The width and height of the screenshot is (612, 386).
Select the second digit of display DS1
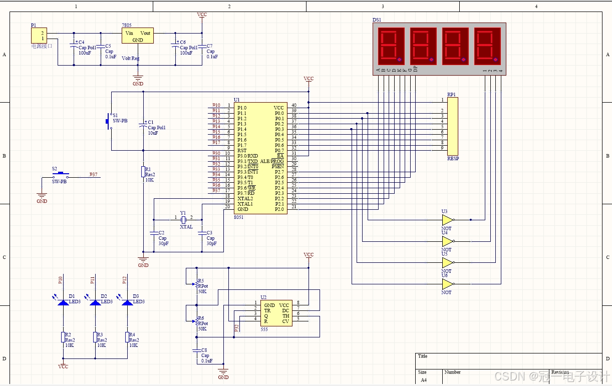pyautogui.click(x=423, y=46)
